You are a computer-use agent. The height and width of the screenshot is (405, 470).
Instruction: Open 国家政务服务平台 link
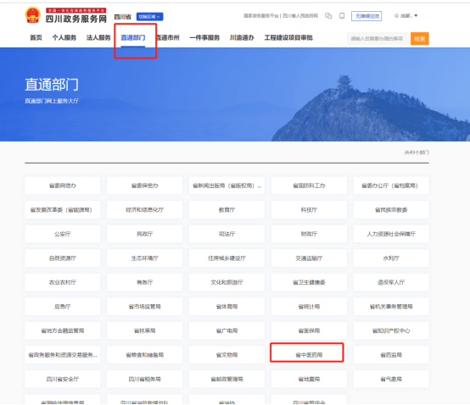pos(260,15)
